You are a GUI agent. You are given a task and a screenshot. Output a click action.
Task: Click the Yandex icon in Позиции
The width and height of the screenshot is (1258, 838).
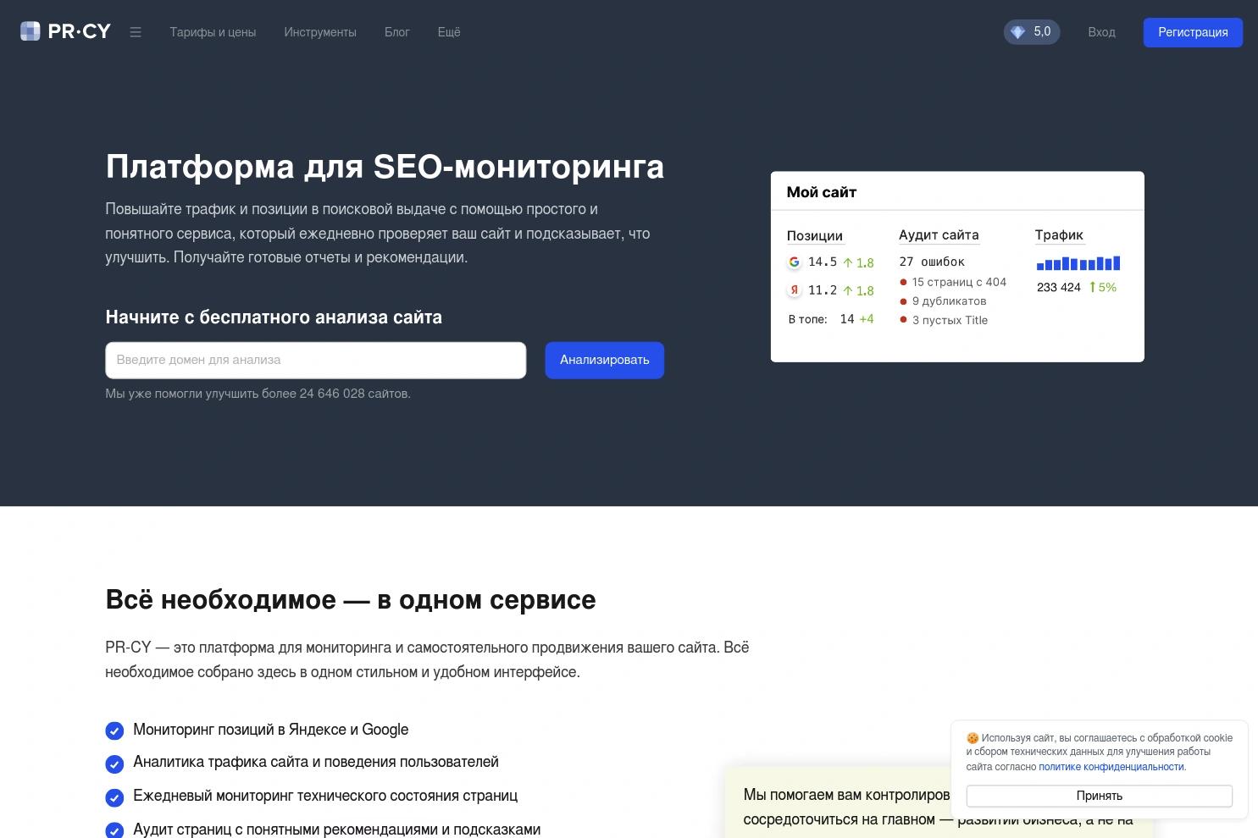pos(794,290)
